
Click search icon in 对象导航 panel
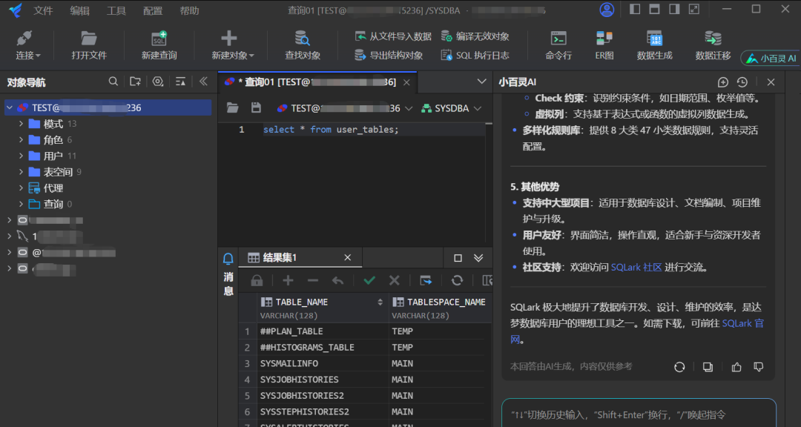[x=113, y=82]
